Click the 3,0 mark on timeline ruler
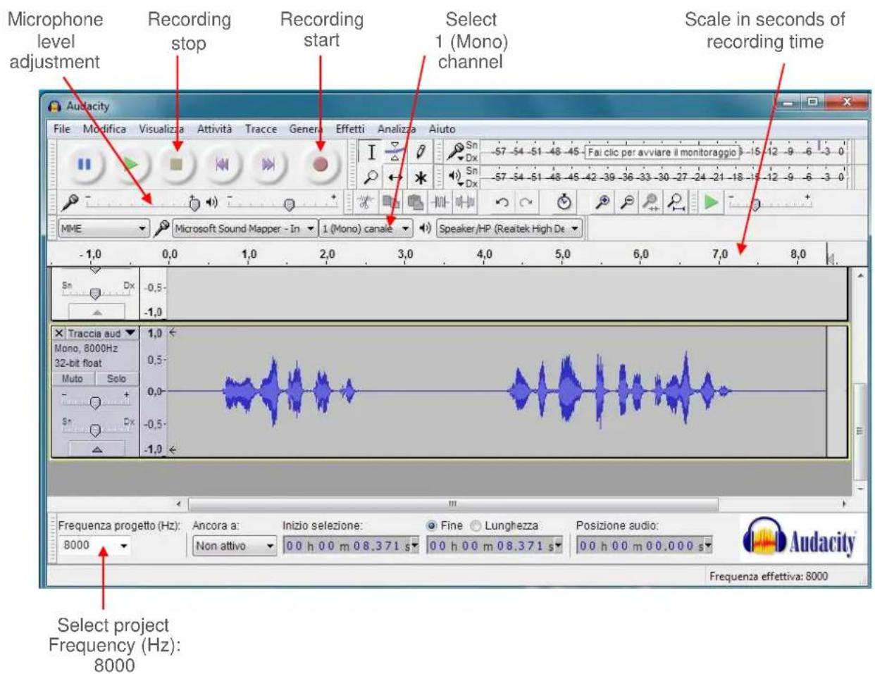 pos(405,254)
